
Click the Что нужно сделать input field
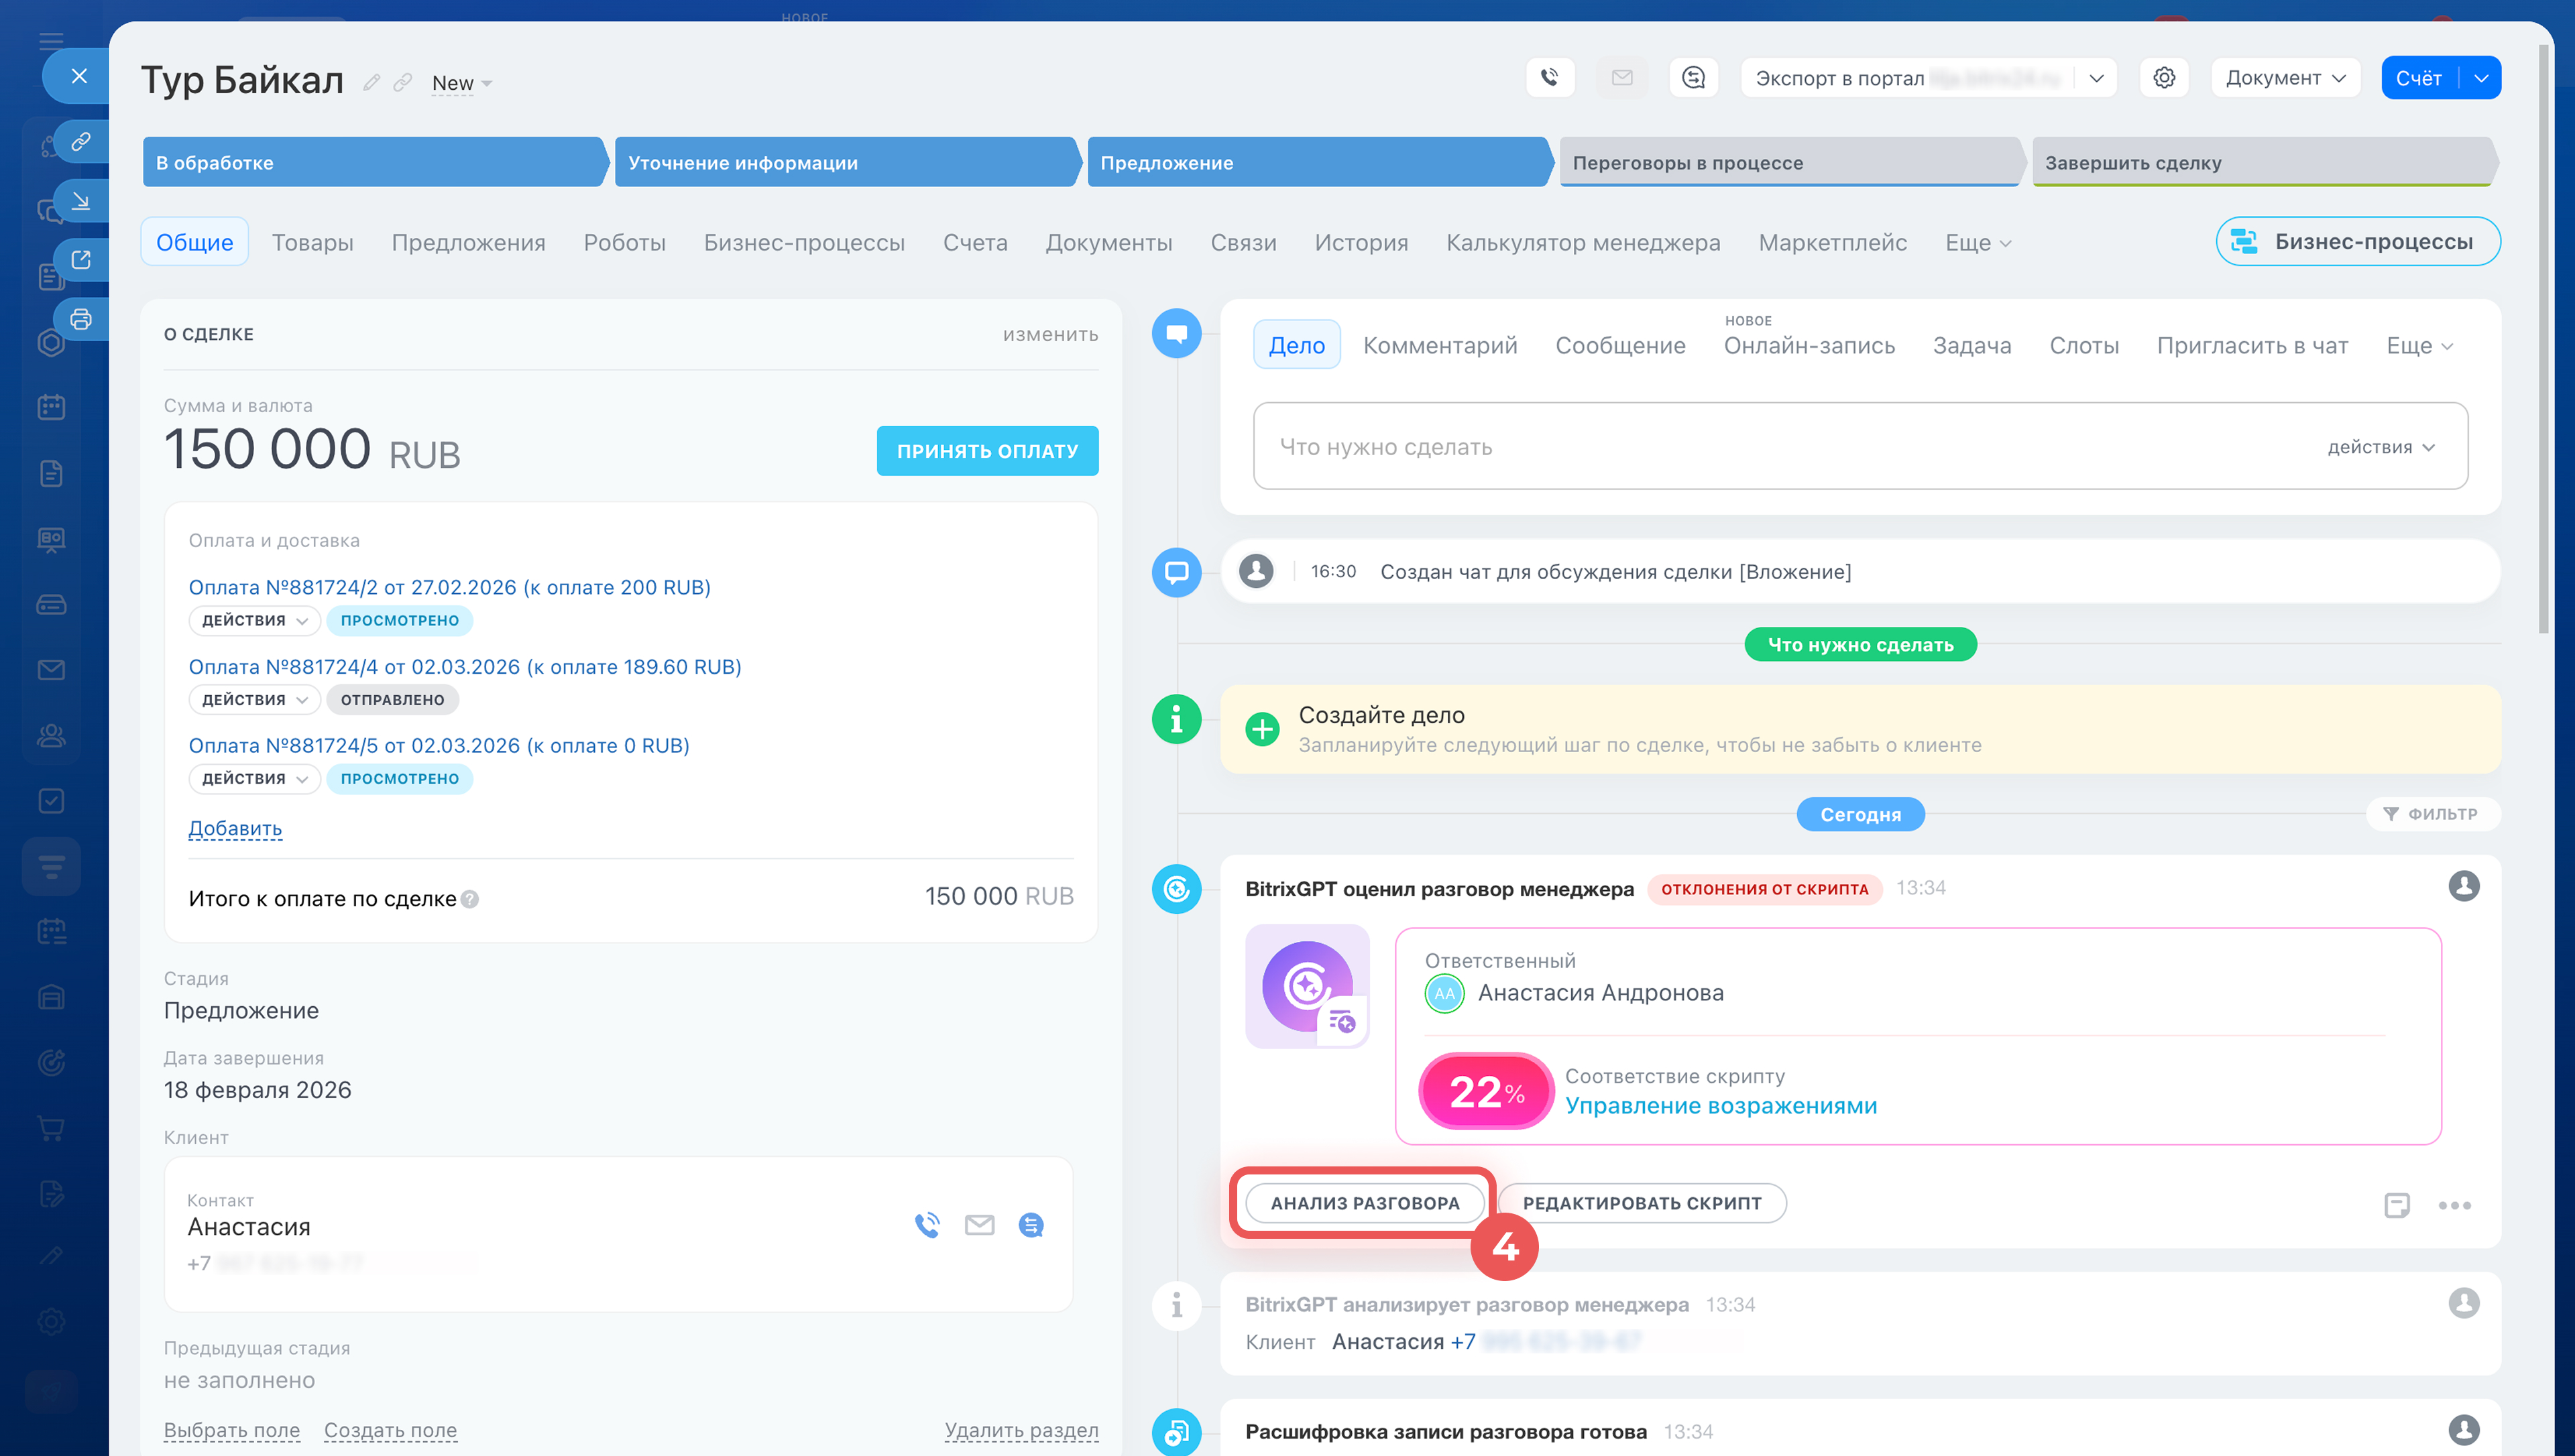click(1780, 447)
